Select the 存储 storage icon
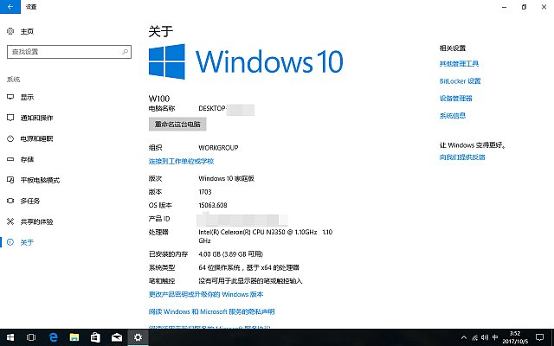The image size is (554, 346). [x=10, y=159]
